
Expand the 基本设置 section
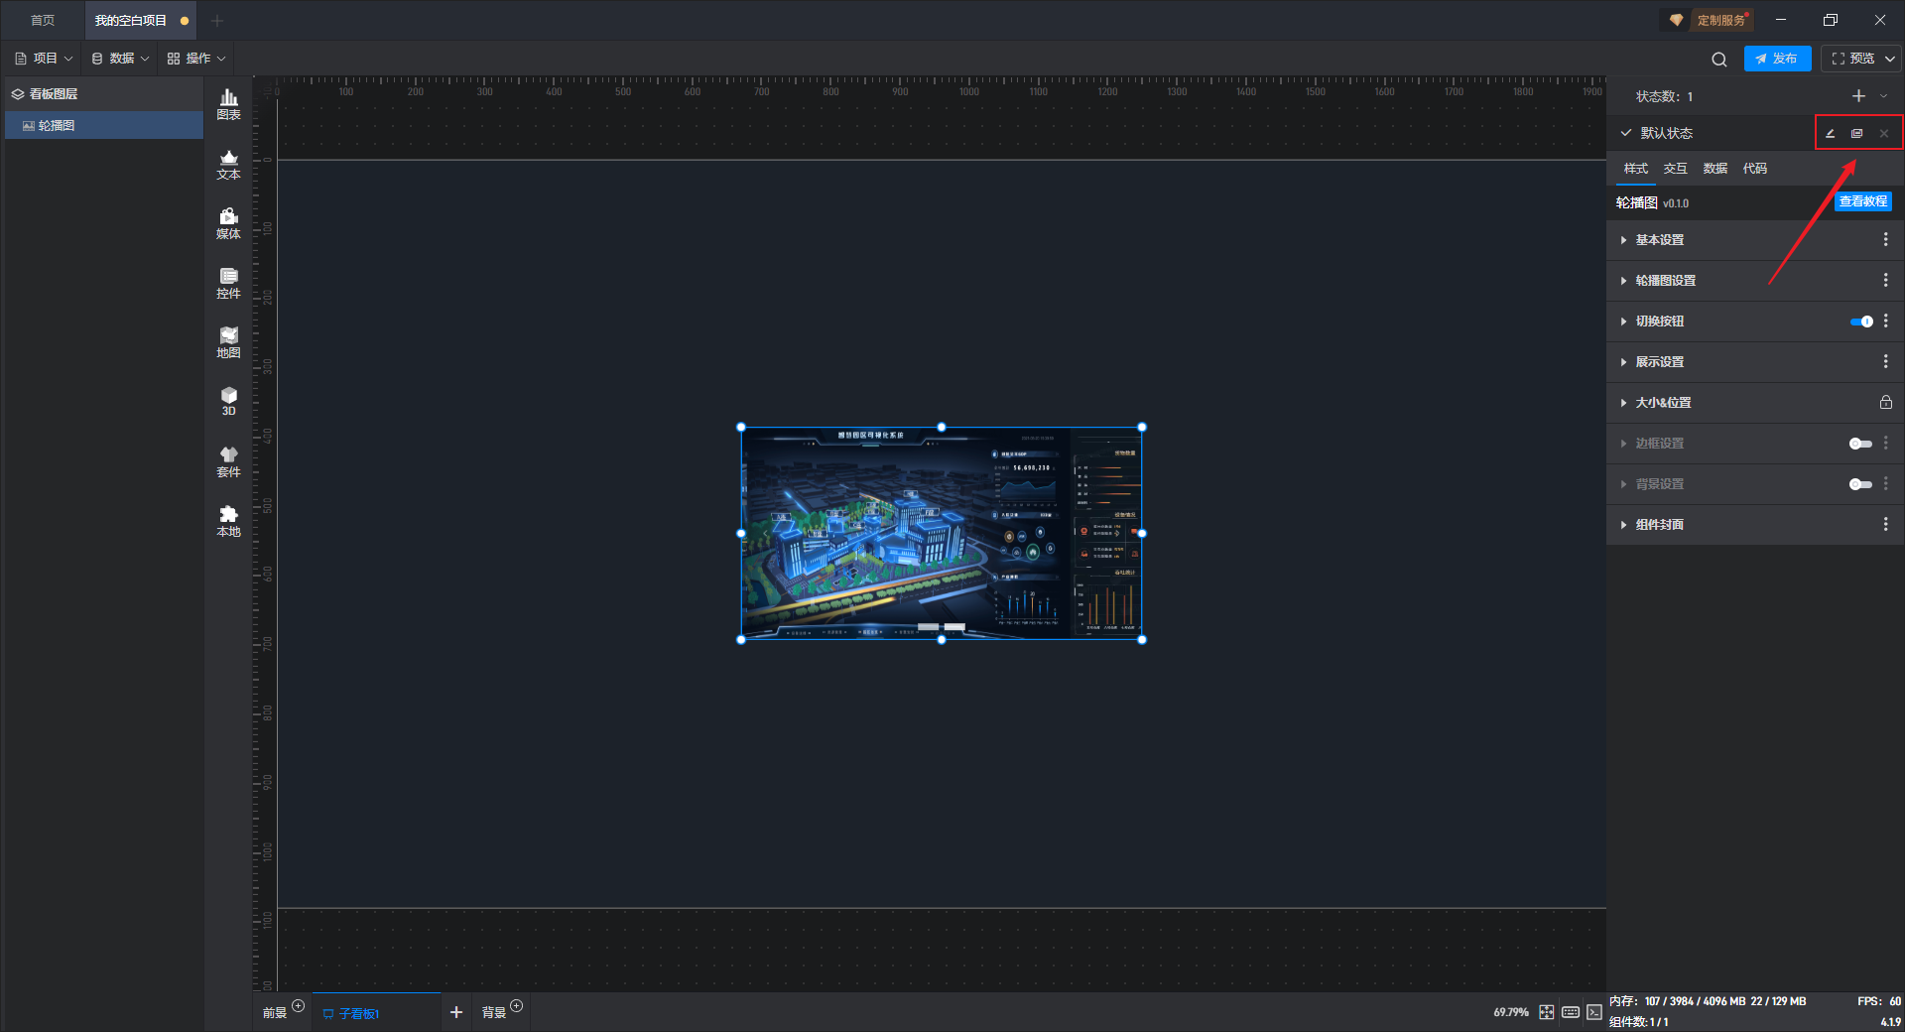click(x=1623, y=240)
